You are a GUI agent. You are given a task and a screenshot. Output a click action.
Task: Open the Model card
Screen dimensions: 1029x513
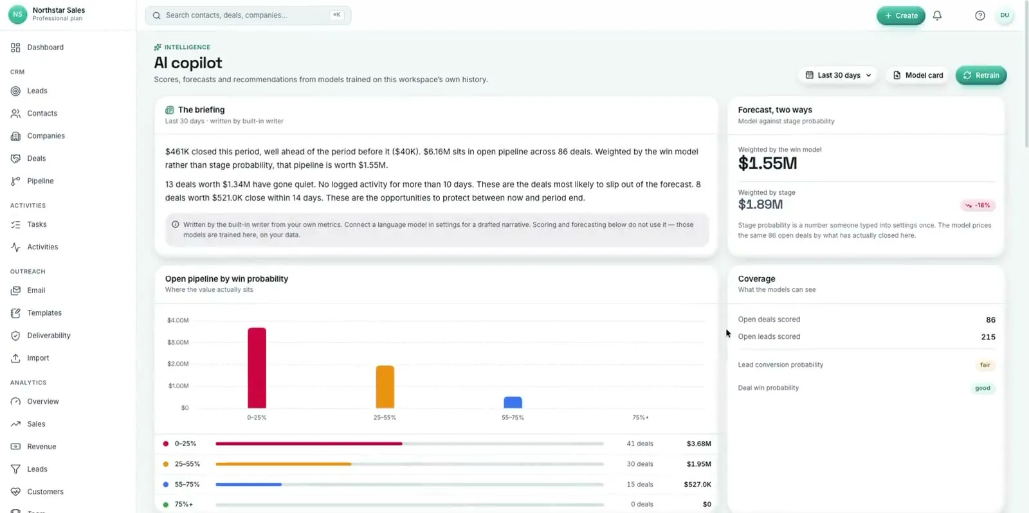pyautogui.click(x=918, y=75)
